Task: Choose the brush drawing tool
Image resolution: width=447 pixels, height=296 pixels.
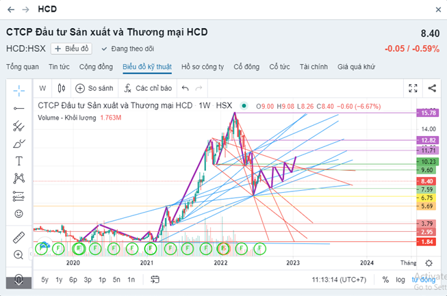Action: pyautogui.click(x=18, y=144)
